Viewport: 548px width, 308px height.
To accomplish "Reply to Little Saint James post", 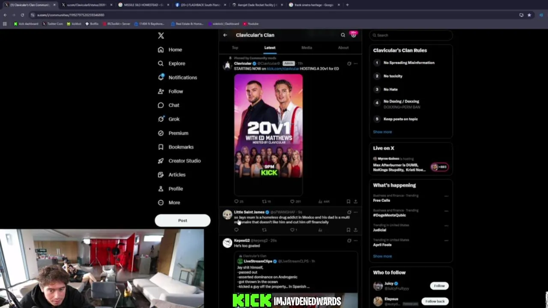I will click(236, 230).
